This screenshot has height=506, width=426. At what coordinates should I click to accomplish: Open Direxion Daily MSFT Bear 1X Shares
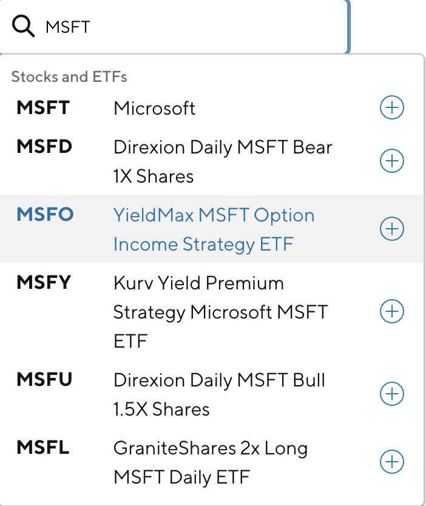pyautogui.click(x=222, y=161)
